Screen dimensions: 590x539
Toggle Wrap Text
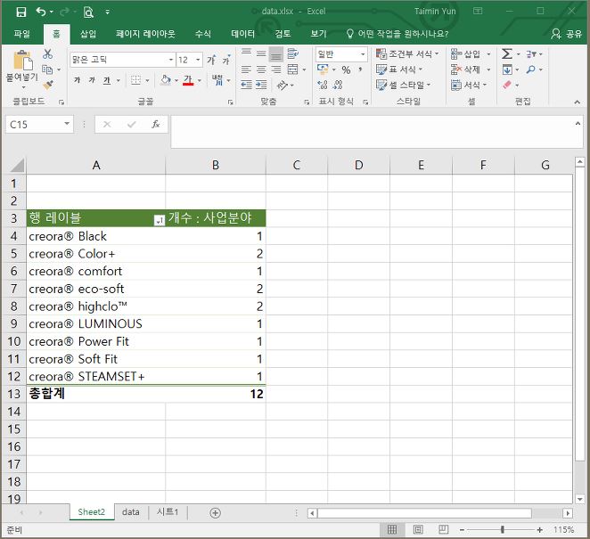pyautogui.click(x=292, y=53)
